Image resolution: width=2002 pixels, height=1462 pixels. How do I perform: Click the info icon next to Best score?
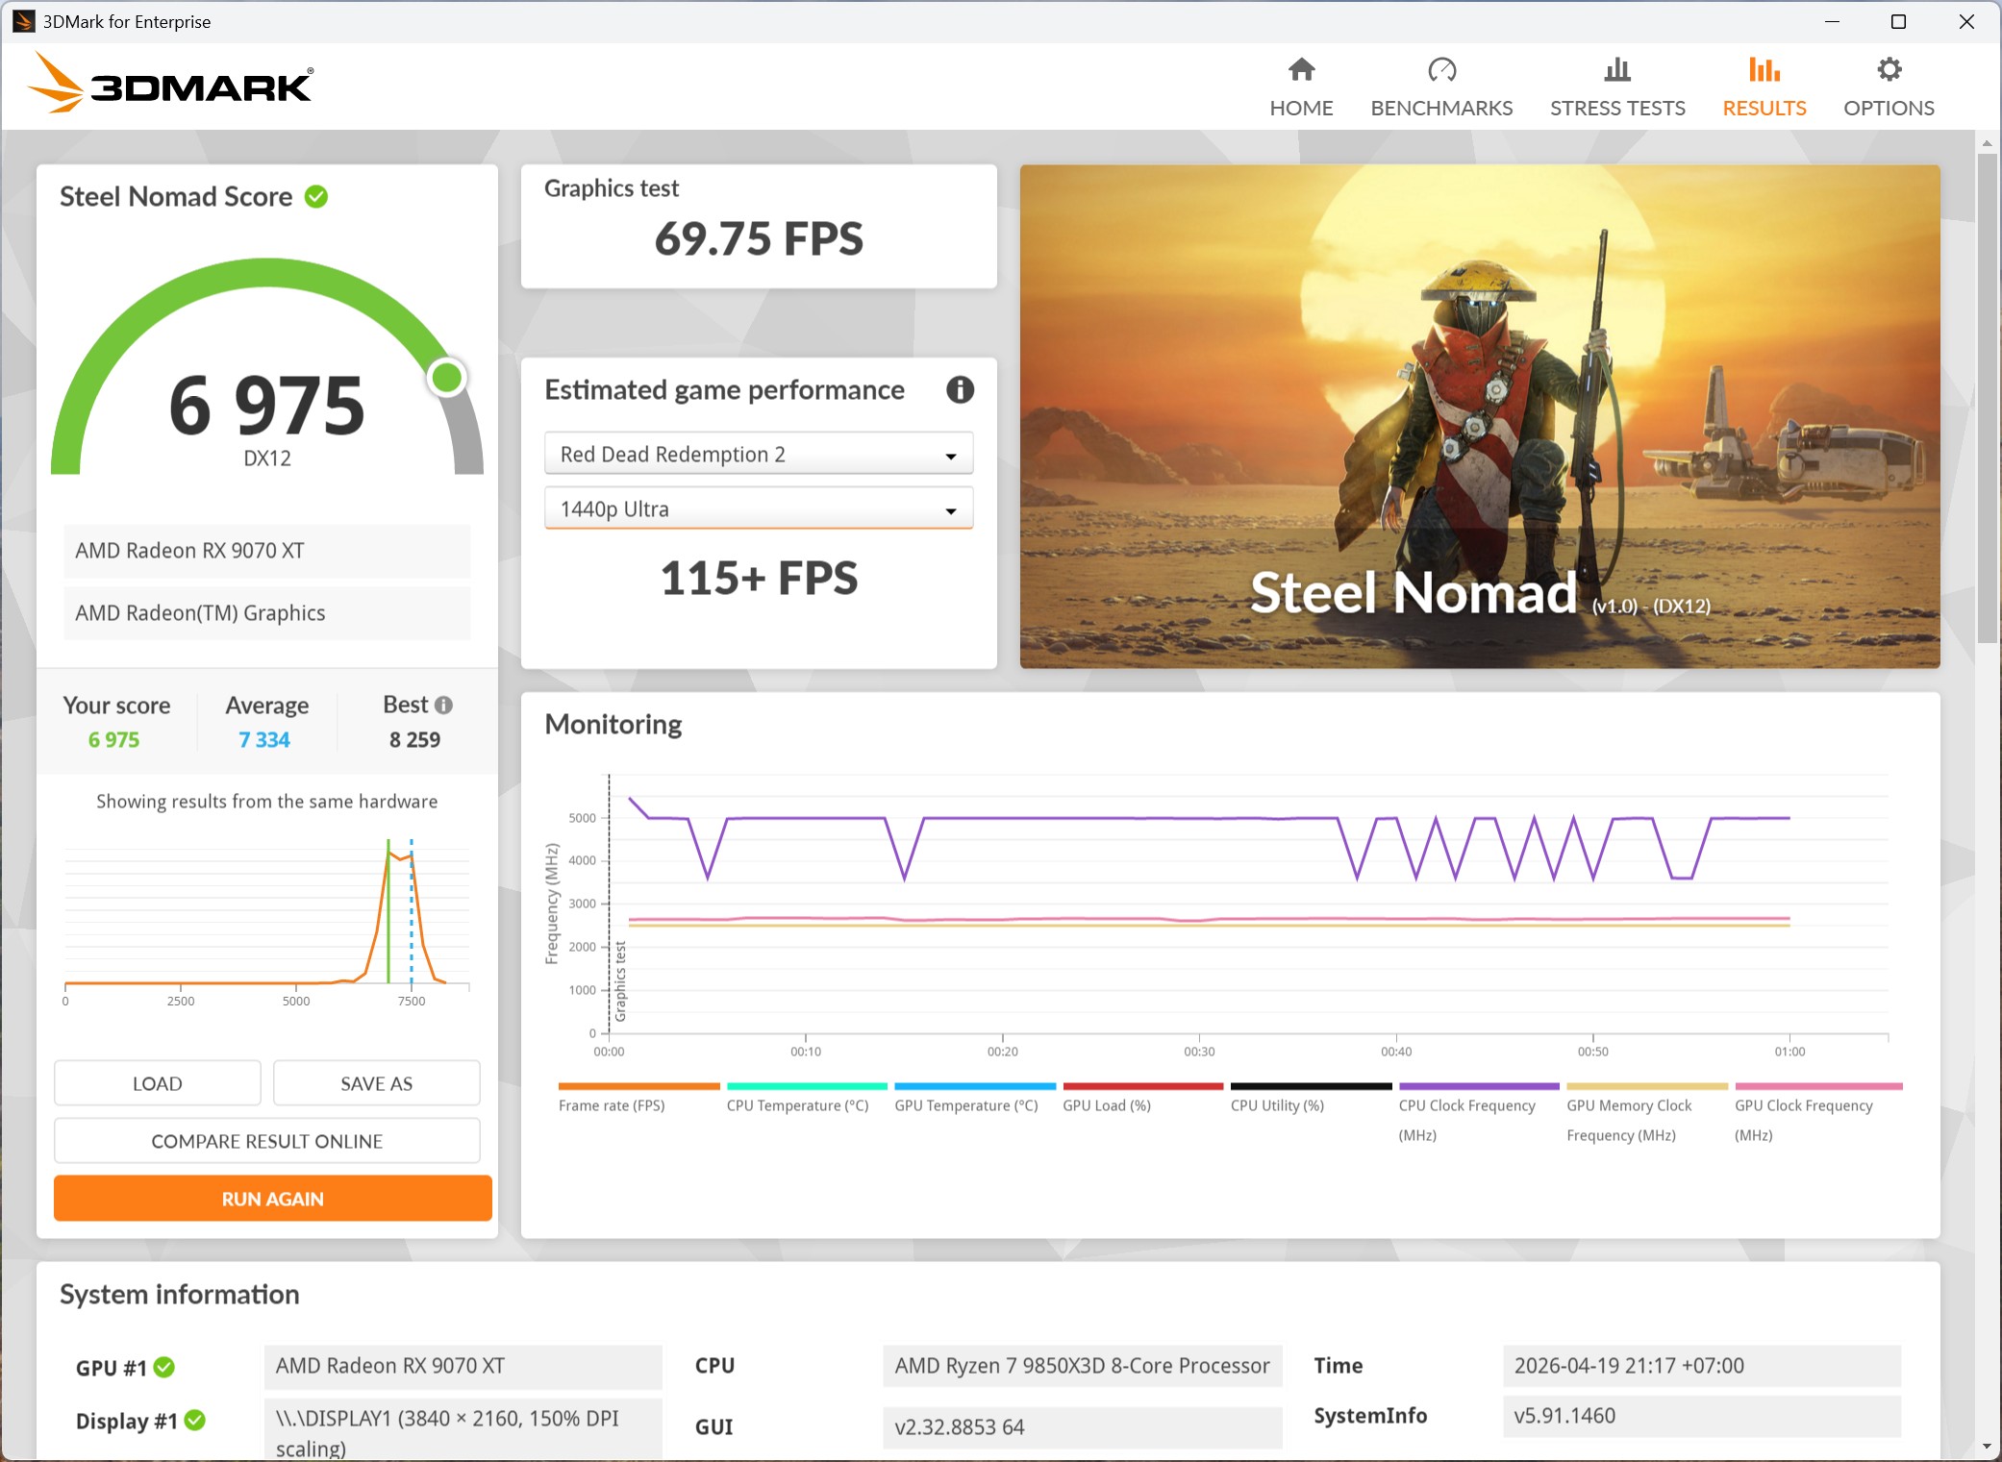pos(444,705)
